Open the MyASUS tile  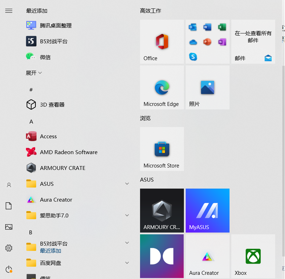click(207, 210)
